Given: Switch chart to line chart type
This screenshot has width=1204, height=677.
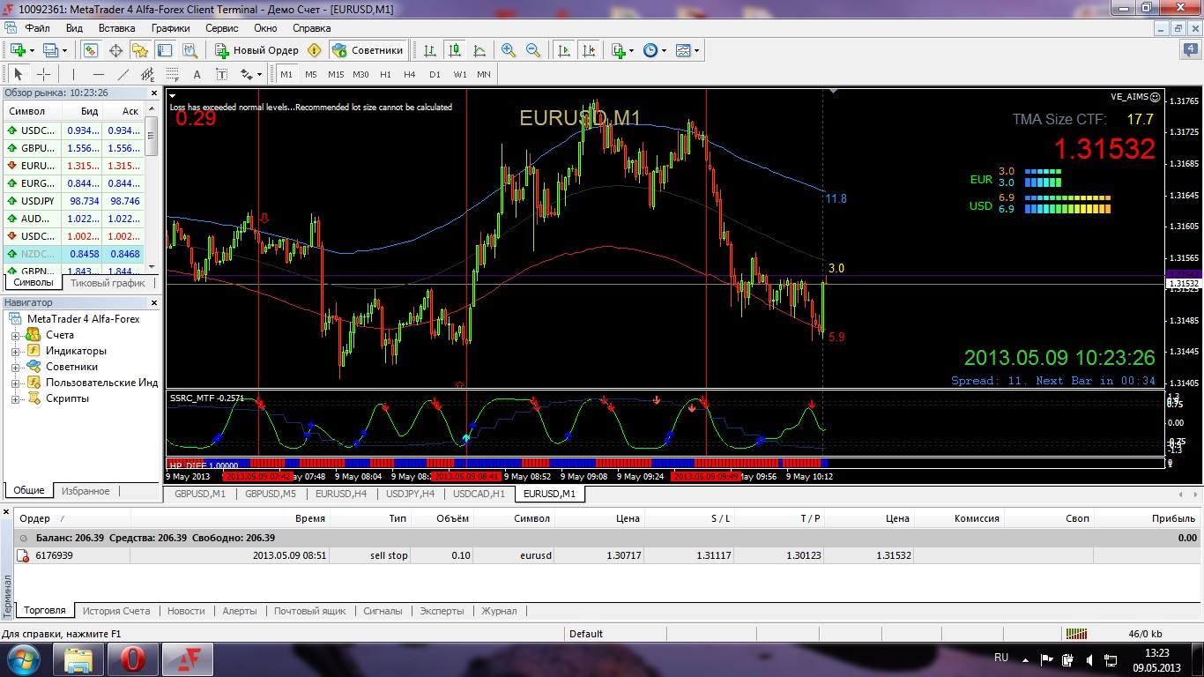Looking at the screenshot, I should pos(479,50).
